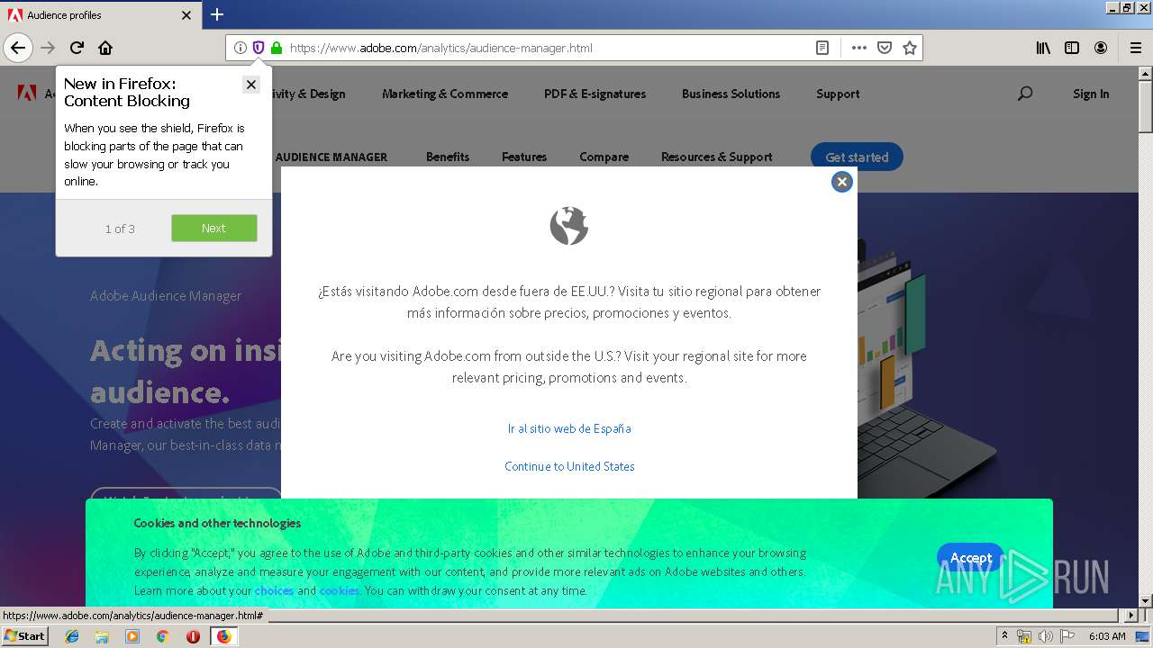1153x648 pixels.
Task: Go to the Compare section tab
Action: [x=604, y=157]
